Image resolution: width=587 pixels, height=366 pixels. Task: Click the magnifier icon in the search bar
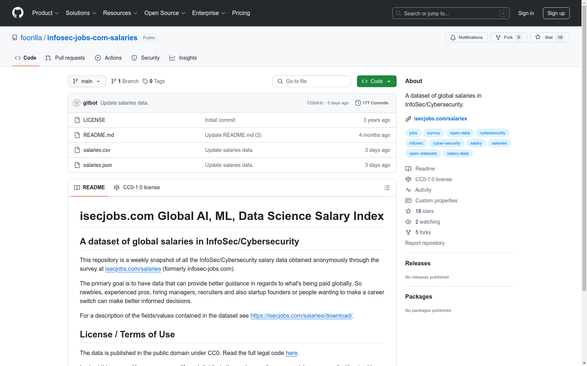coord(398,13)
